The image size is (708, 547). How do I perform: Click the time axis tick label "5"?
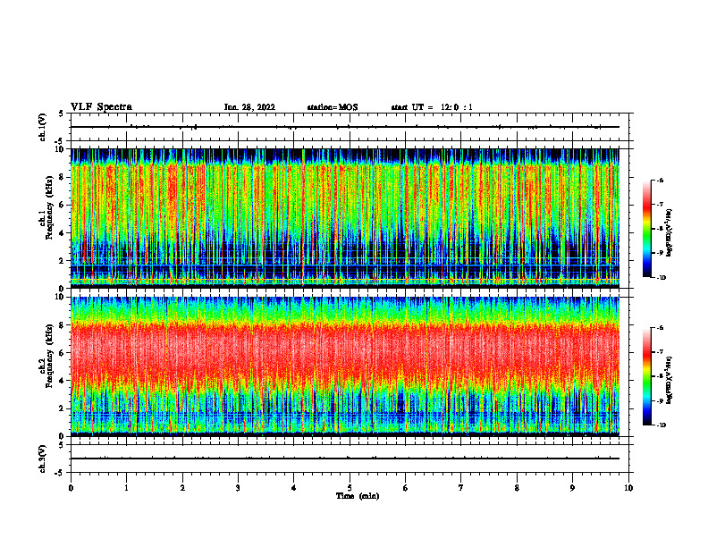point(350,488)
